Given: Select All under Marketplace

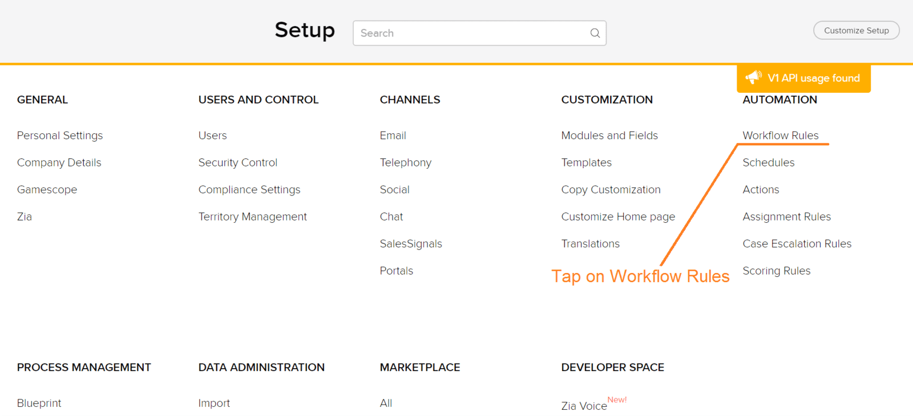Looking at the screenshot, I should [x=386, y=403].
